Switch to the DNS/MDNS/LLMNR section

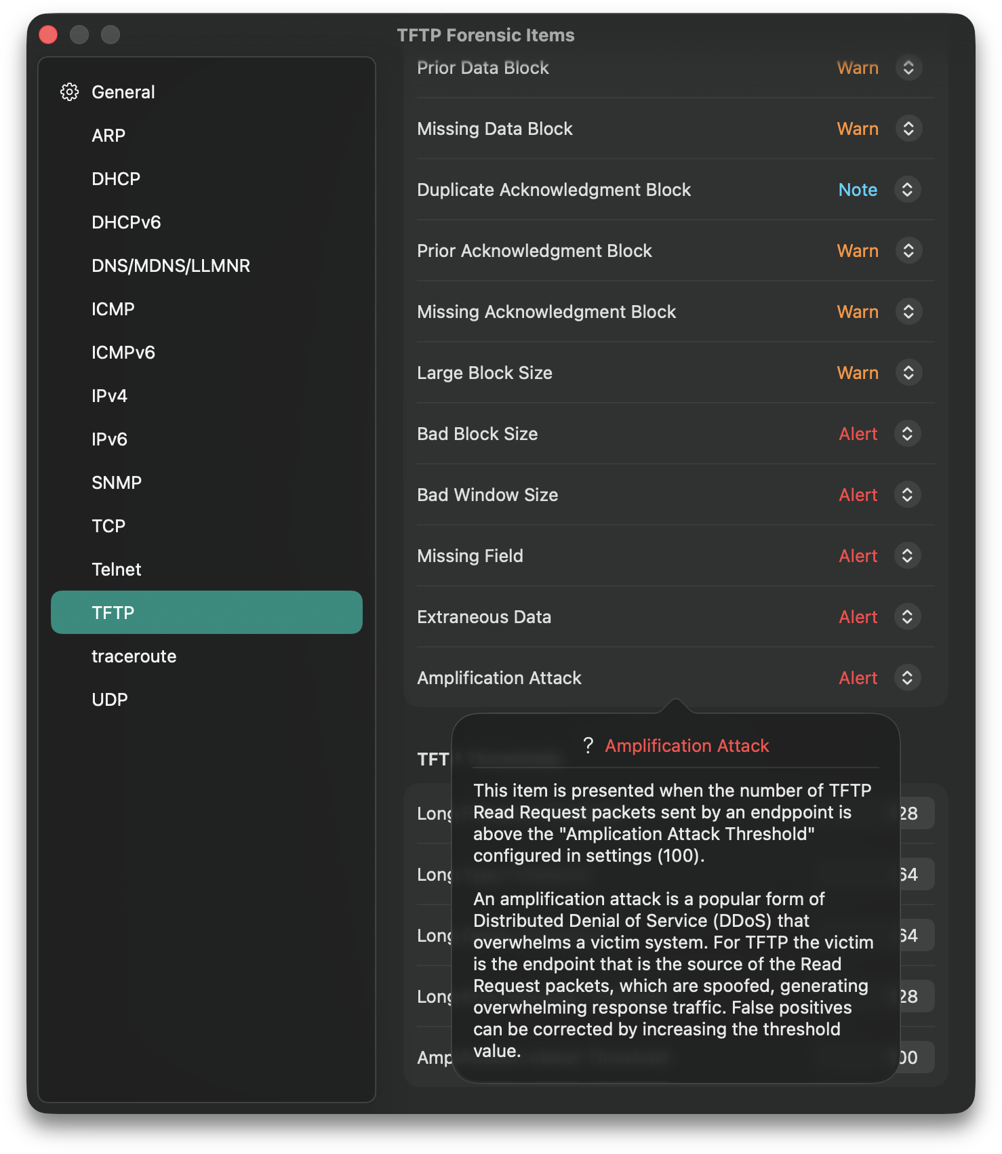coord(171,266)
